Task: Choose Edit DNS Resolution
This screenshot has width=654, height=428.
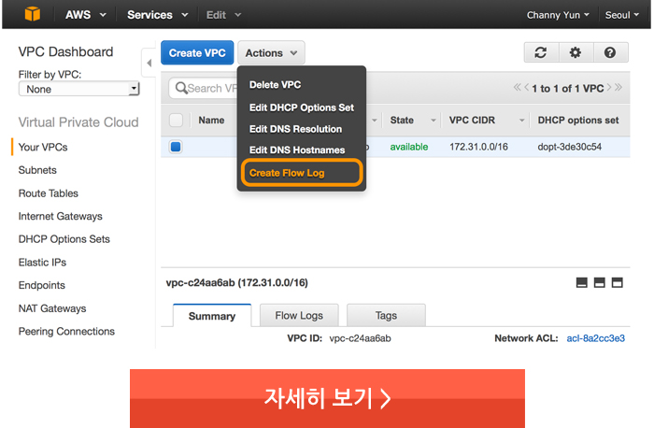Action: (x=295, y=129)
